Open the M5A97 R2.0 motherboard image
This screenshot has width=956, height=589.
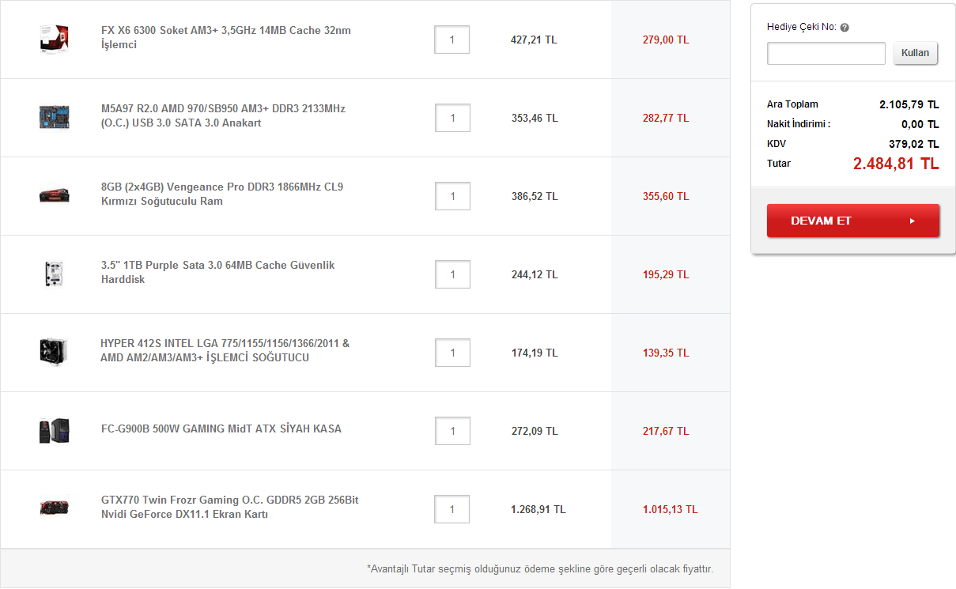(x=54, y=117)
